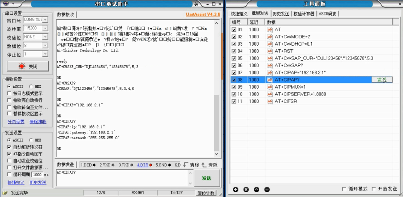Click send button in AT+CIPAP? row
Screen dimensions: 403x197
[382, 80]
